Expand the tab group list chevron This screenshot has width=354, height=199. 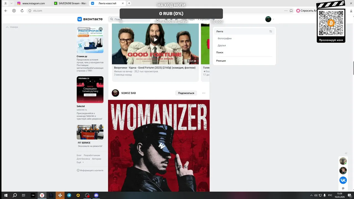point(11,3)
